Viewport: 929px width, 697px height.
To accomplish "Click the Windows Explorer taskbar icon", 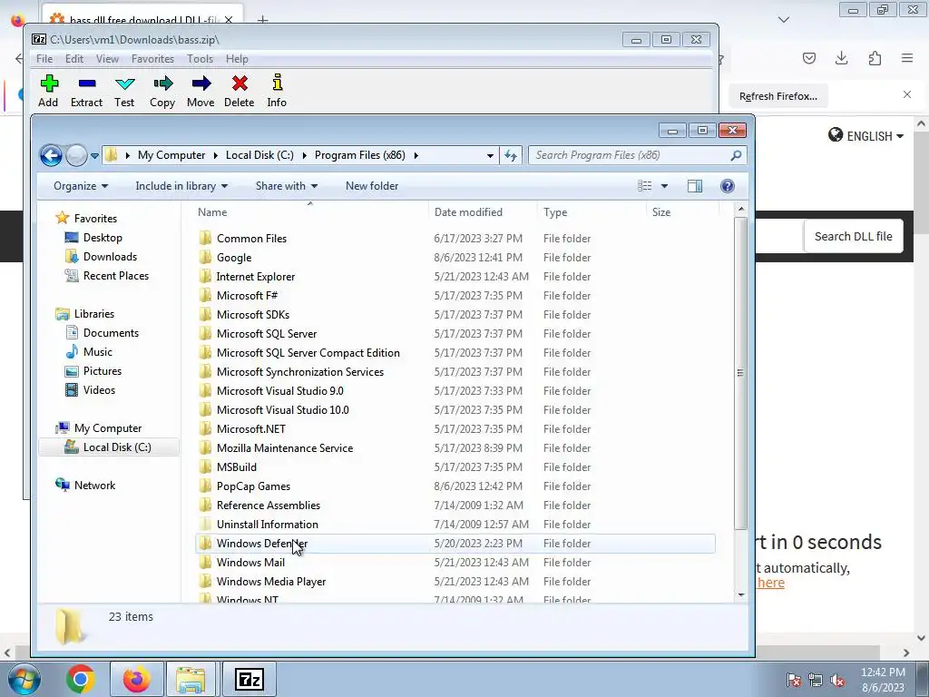I will (x=191, y=679).
